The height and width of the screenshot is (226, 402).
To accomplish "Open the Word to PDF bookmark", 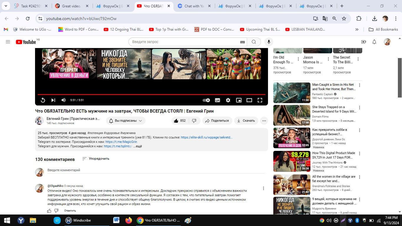I will click(x=78, y=29).
